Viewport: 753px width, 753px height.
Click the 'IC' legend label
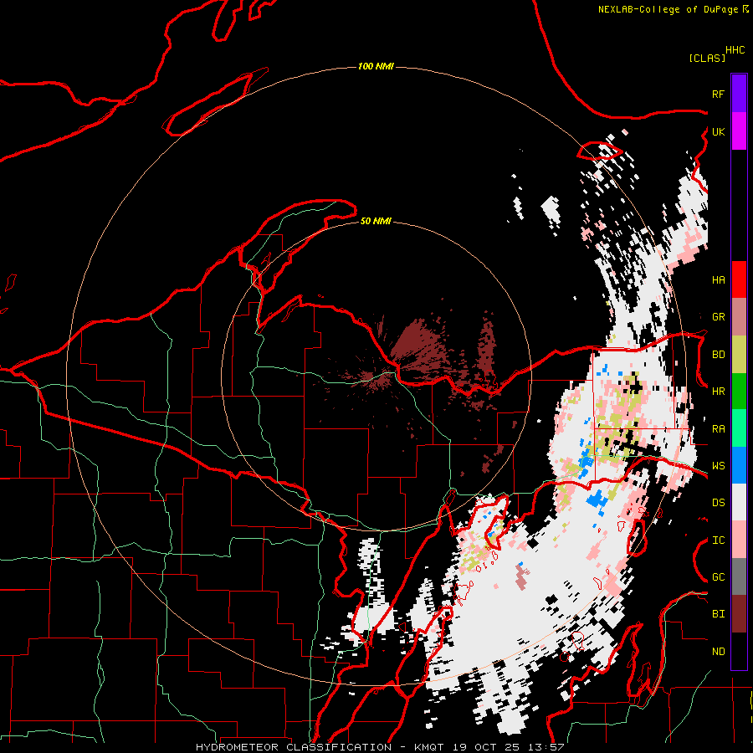point(718,540)
